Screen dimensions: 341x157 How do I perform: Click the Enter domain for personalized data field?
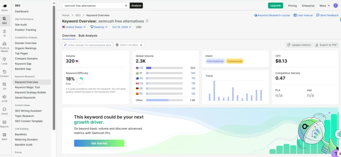tap(88, 45)
